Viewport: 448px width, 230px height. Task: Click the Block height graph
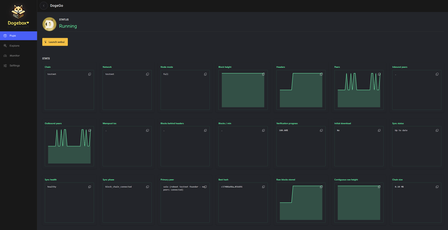pyautogui.click(x=243, y=90)
